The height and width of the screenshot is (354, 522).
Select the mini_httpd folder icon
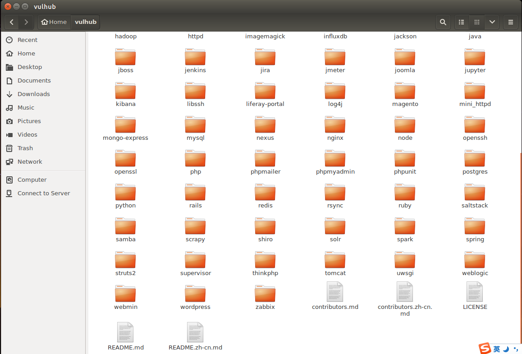click(475, 91)
